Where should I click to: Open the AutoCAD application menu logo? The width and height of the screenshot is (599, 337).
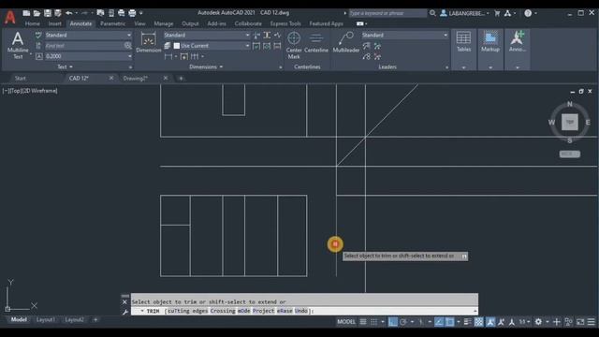[x=10, y=17]
